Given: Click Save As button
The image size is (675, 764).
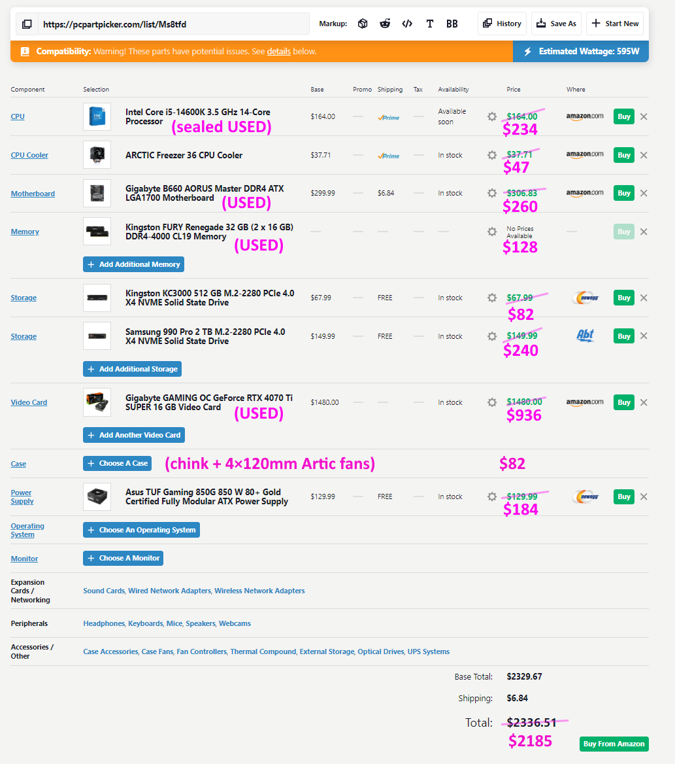Looking at the screenshot, I should coord(556,24).
